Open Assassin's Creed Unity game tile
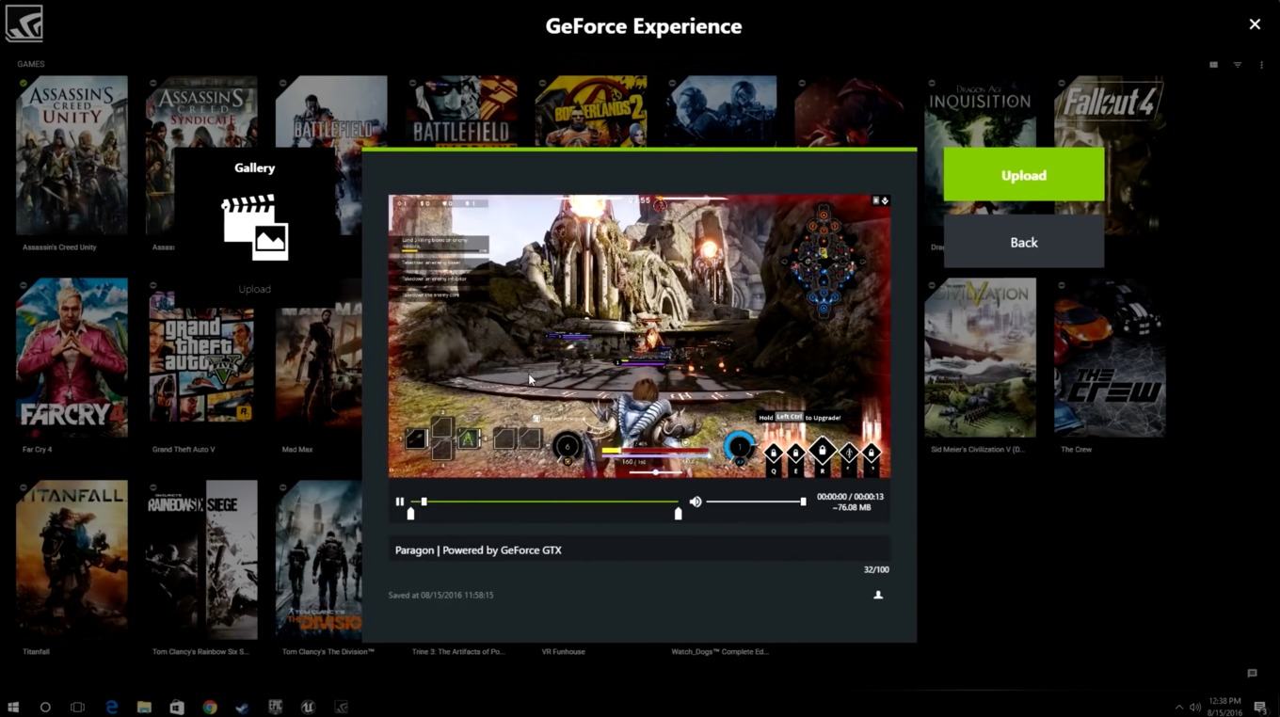Viewport: 1280px width, 717px height. (72, 155)
